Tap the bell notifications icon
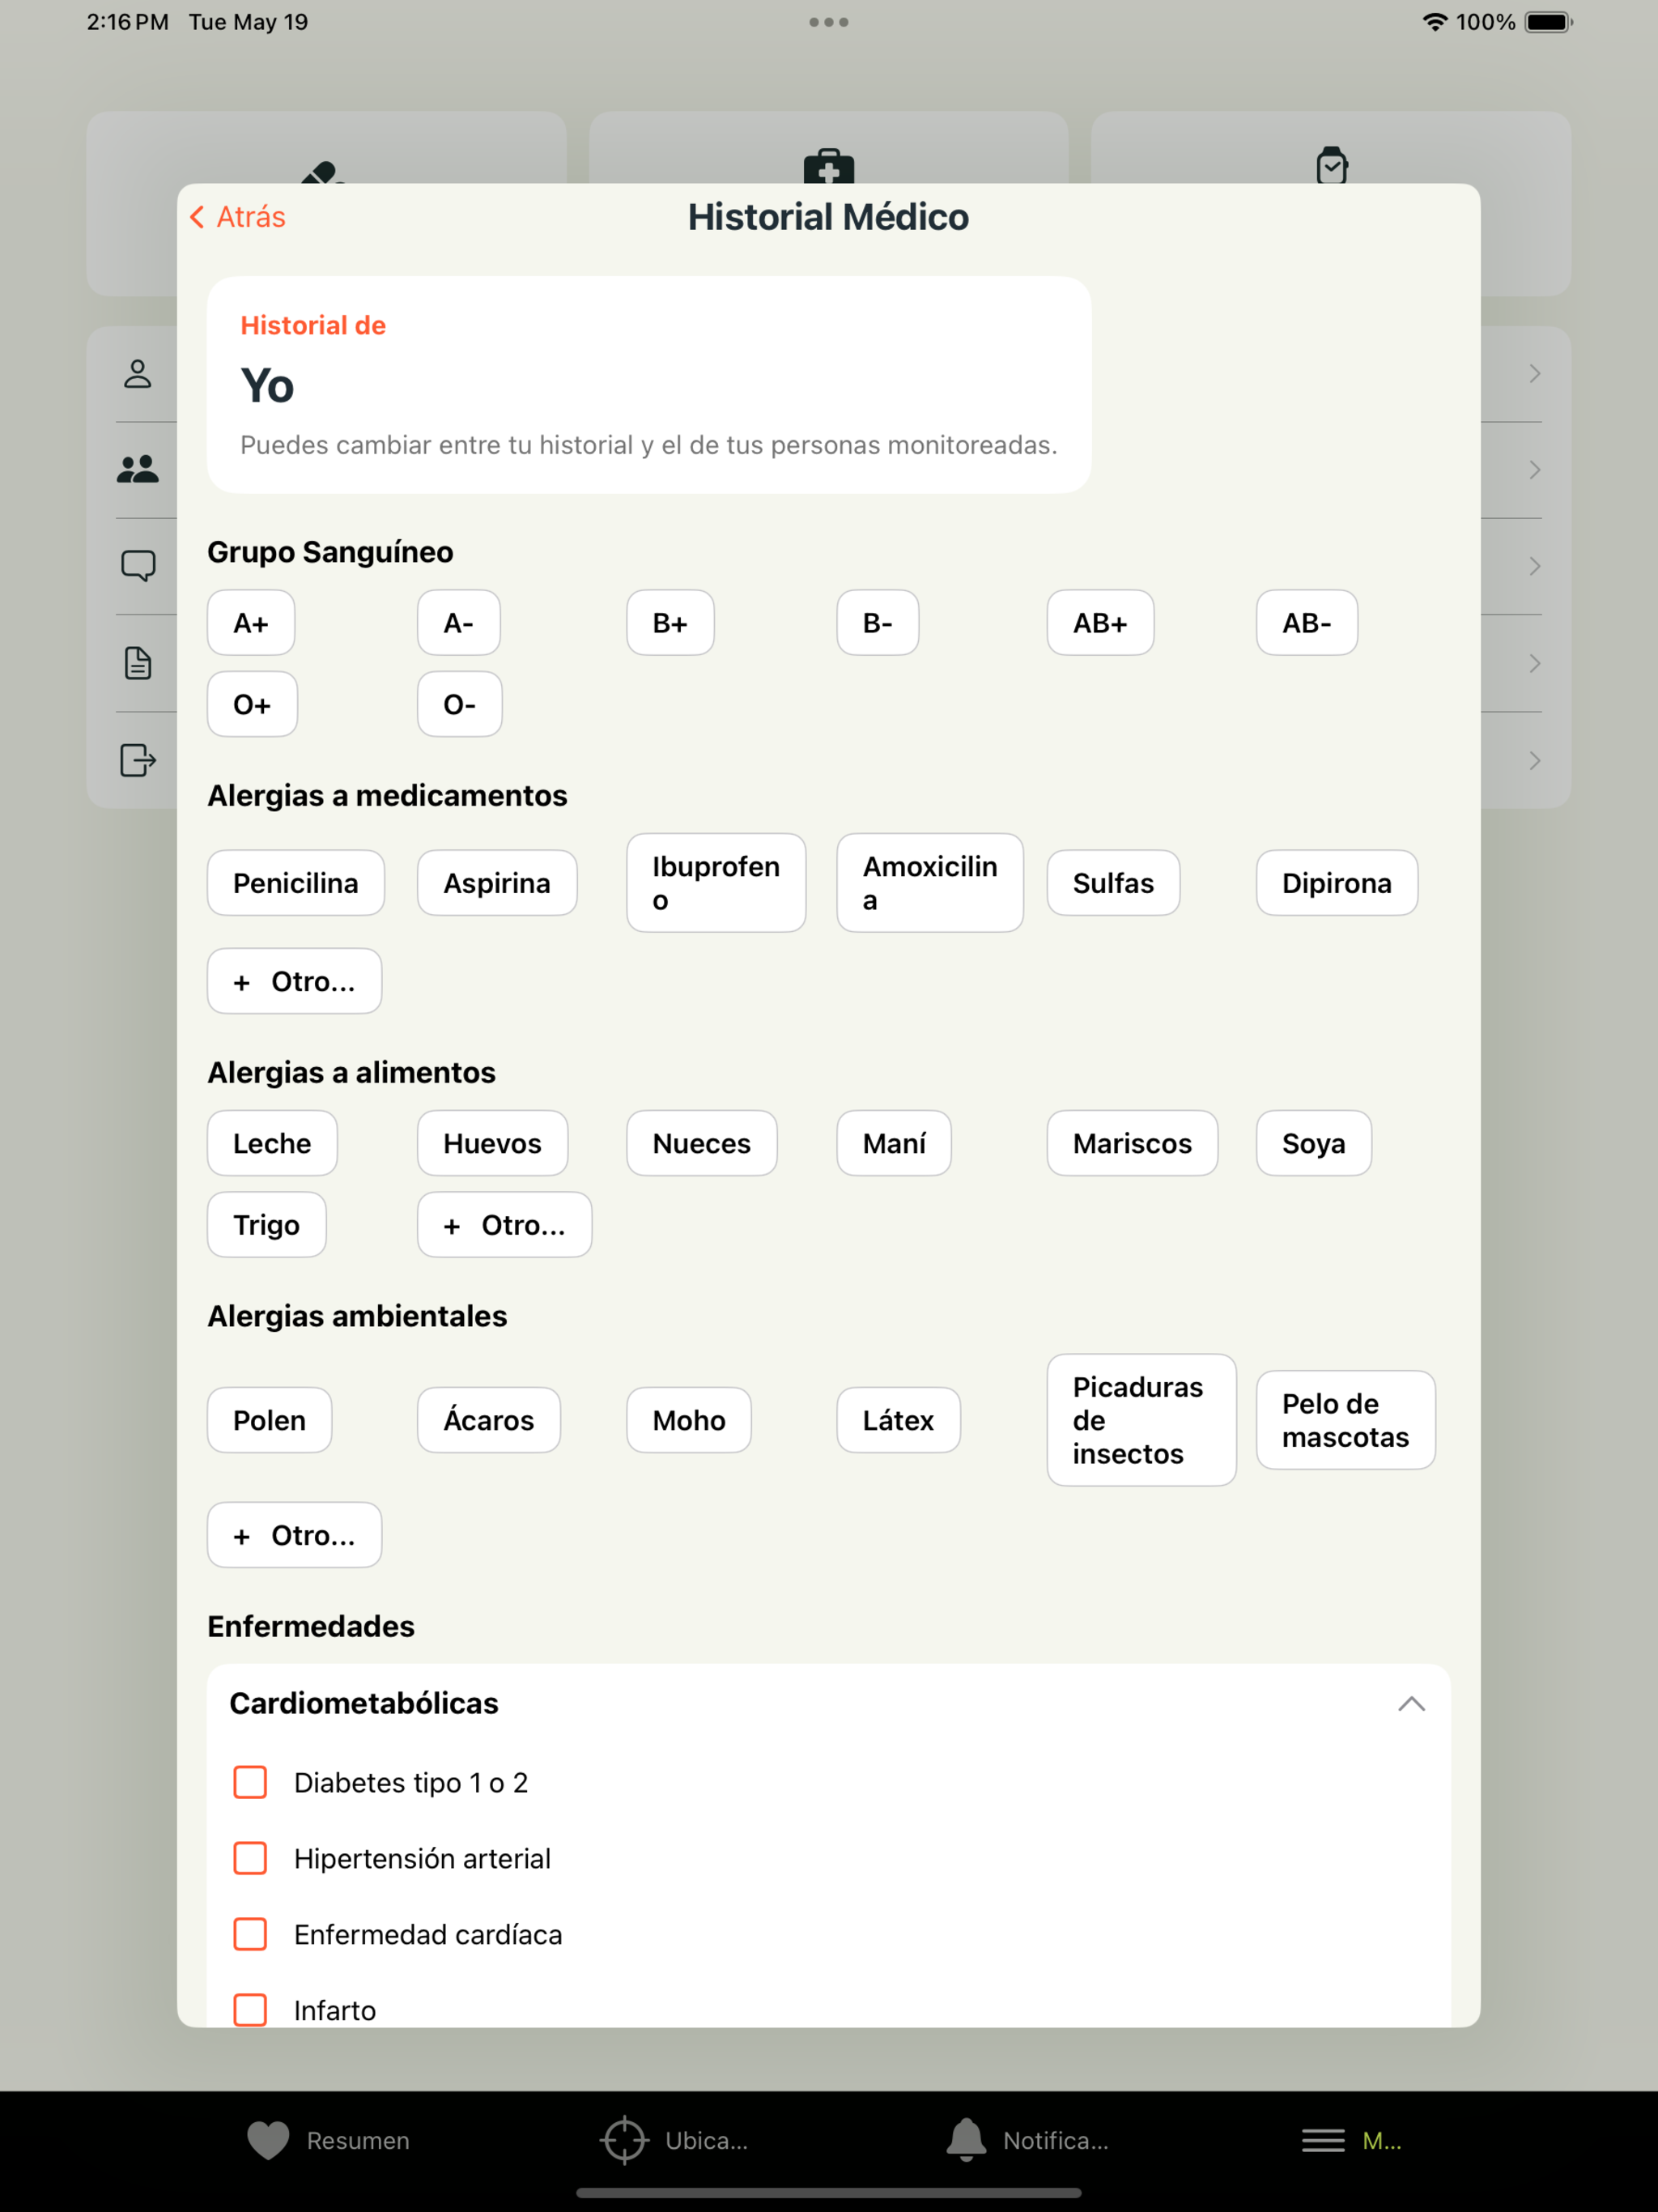 pos(966,2140)
